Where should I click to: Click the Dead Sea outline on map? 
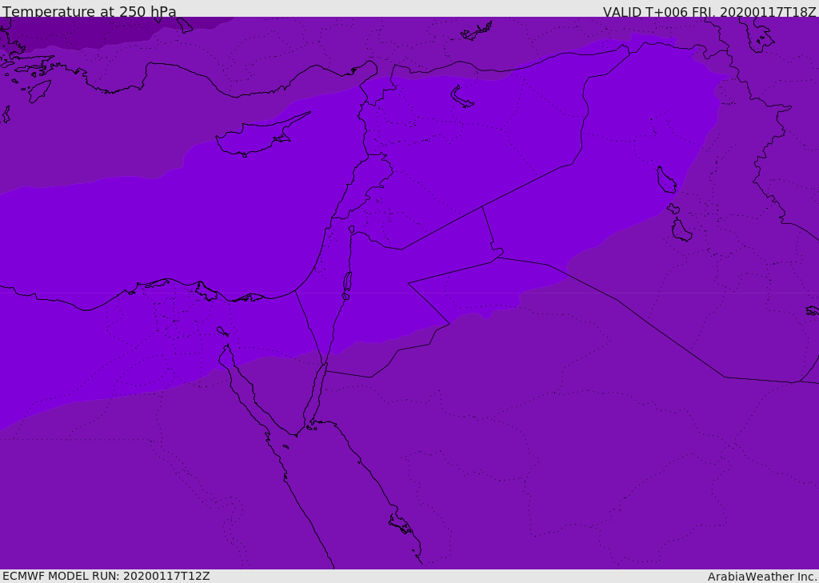pyautogui.click(x=347, y=283)
